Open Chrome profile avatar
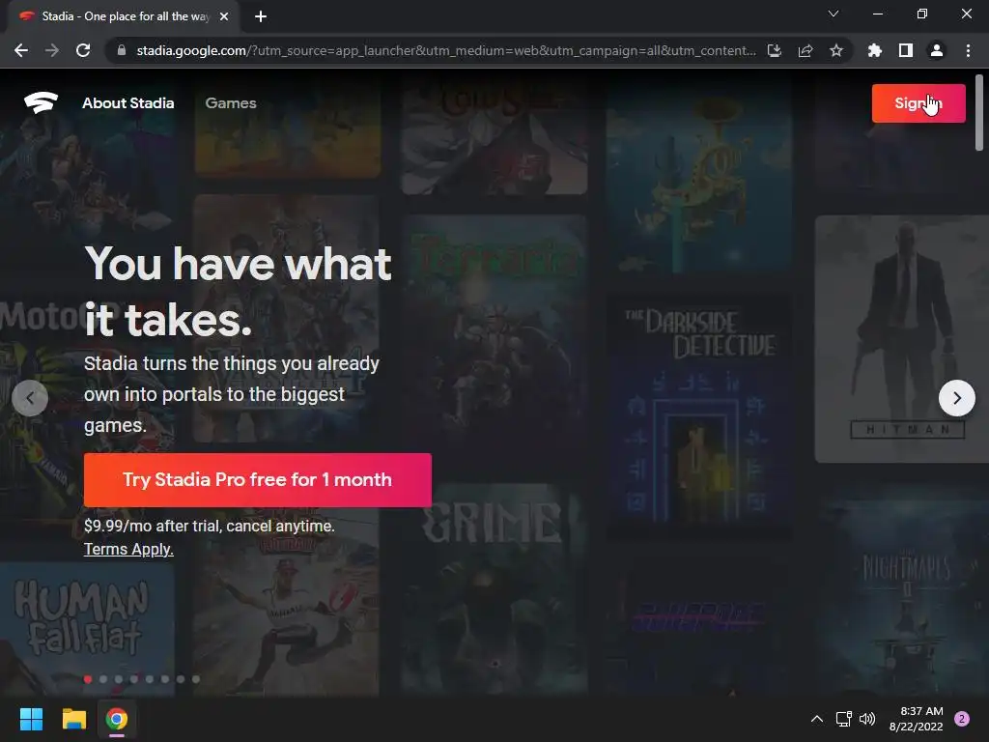989x742 pixels. pos(937,50)
